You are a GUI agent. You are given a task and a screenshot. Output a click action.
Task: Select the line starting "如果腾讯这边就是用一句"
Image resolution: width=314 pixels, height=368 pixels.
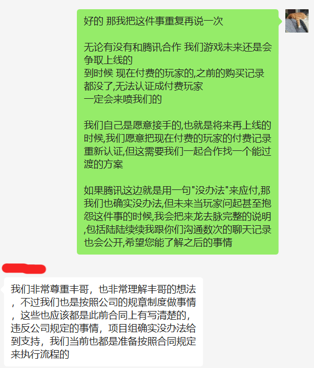177,191
